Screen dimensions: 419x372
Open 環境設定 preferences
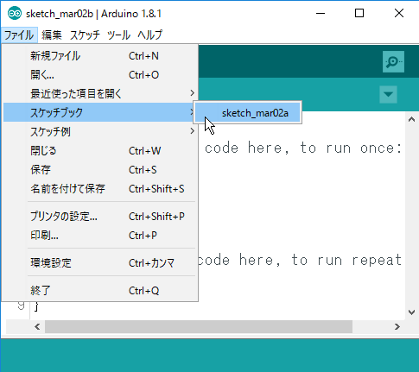[x=99, y=262]
